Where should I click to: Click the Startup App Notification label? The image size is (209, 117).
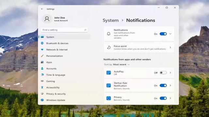(120, 84)
